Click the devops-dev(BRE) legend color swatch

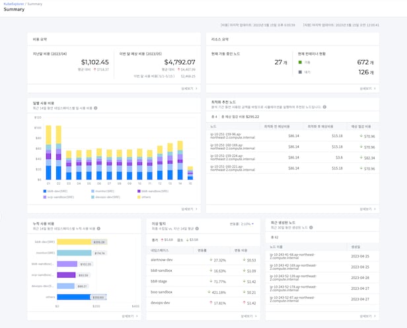pyautogui.click(x=92, y=197)
